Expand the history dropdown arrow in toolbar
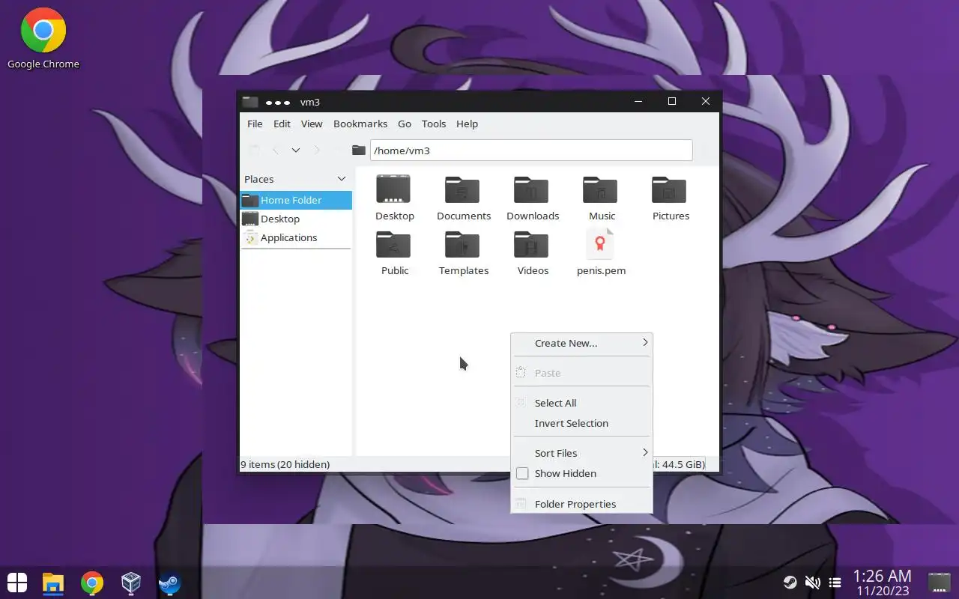 [x=296, y=150]
